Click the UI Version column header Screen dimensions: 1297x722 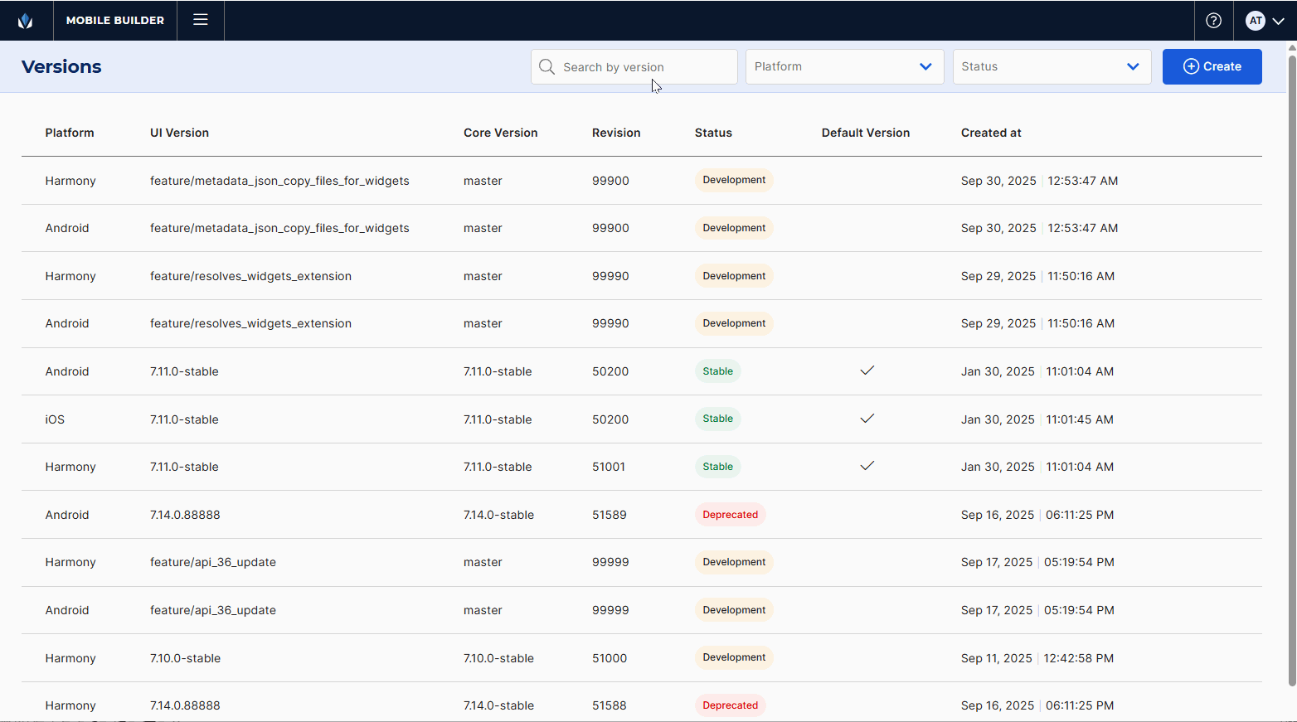179,133
